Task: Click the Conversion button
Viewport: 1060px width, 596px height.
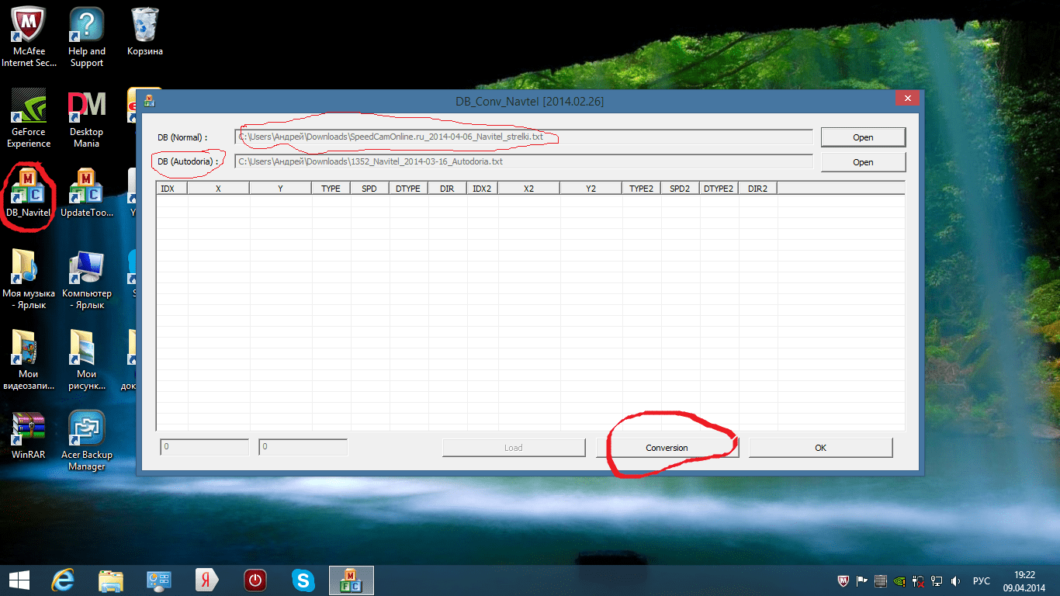Action: pos(667,448)
